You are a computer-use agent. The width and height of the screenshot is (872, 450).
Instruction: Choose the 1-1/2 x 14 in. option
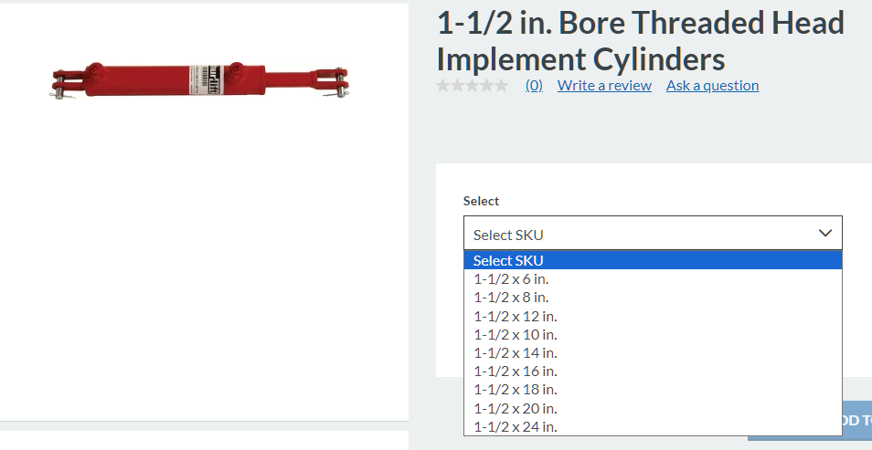[515, 352]
